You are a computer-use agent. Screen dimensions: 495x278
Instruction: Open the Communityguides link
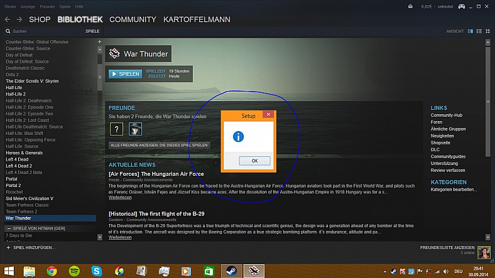448,157
